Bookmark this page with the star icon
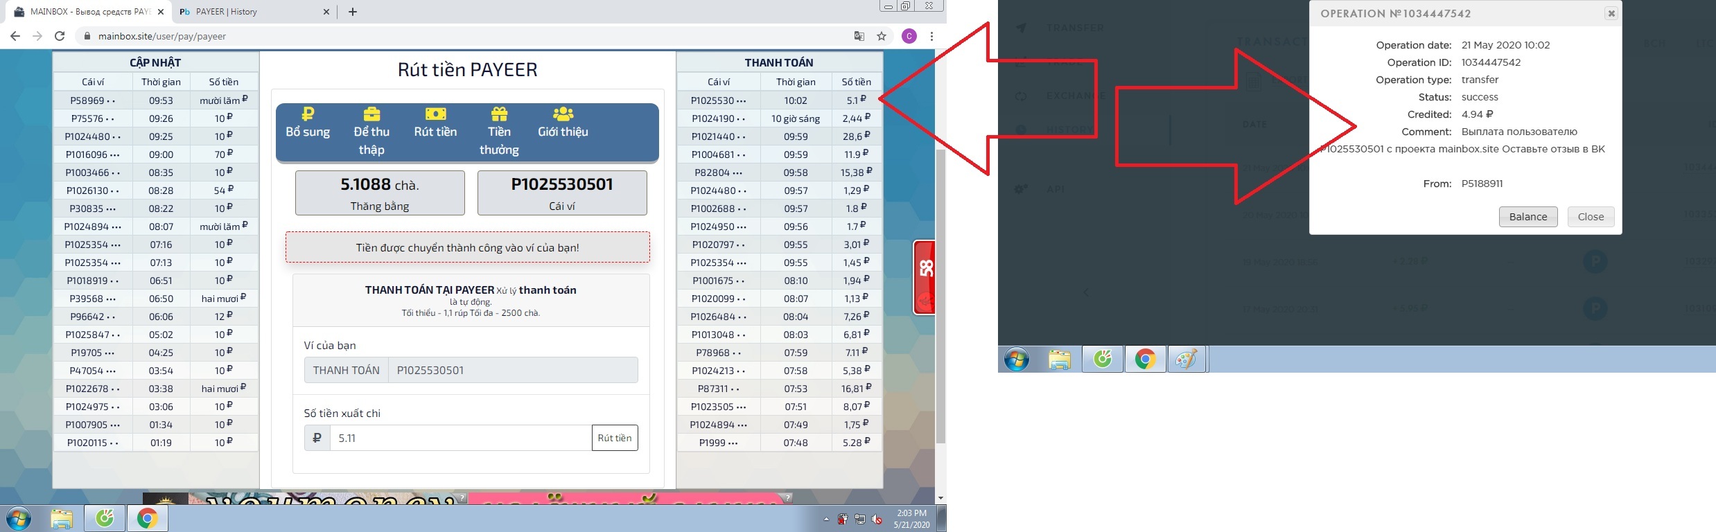Image resolution: width=1716 pixels, height=532 pixels. [882, 36]
